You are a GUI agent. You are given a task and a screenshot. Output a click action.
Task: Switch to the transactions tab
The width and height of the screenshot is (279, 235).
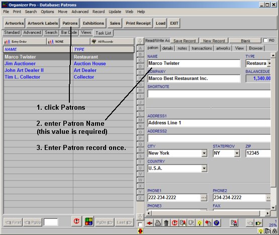[202, 48]
